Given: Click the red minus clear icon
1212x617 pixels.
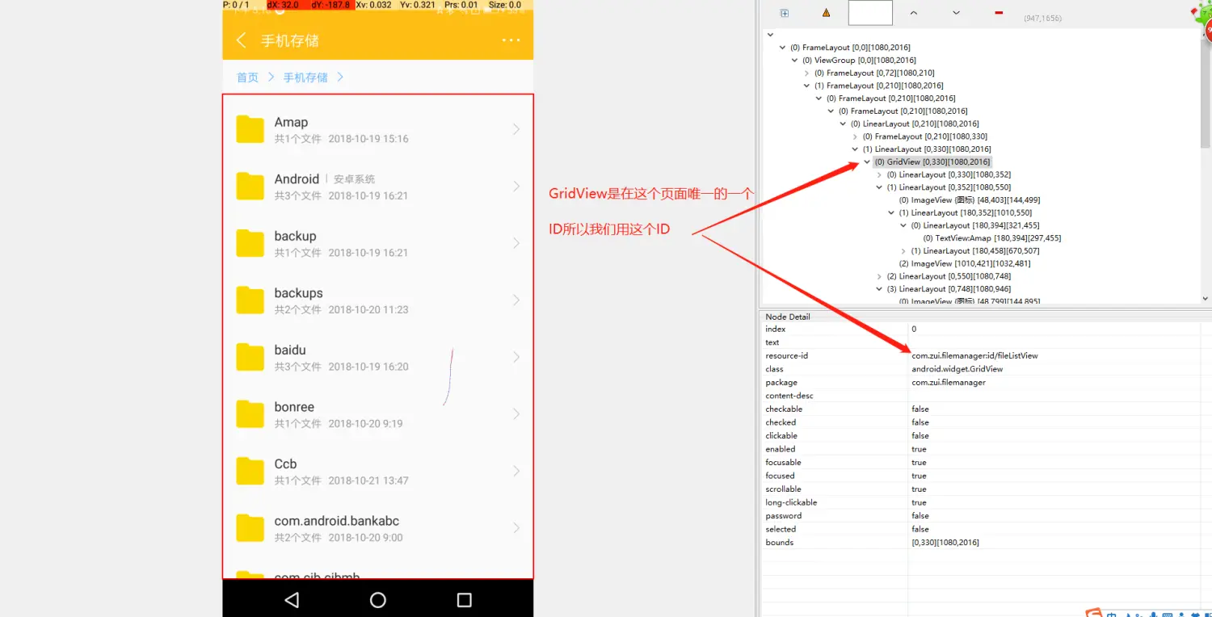Looking at the screenshot, I should [x=999, y=13].
